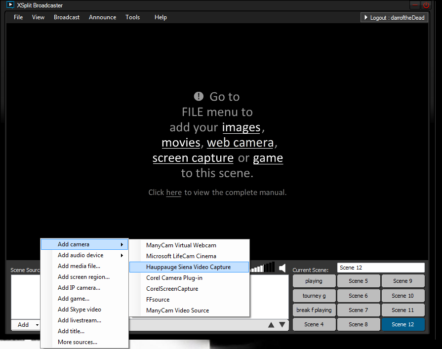This screenshot has width=442, height=349.
Task: Edit the Current Scene name field
Action: tap(381, 268)
